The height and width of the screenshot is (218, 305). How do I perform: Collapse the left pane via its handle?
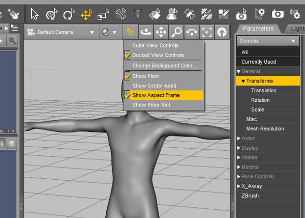pos(21,206)
